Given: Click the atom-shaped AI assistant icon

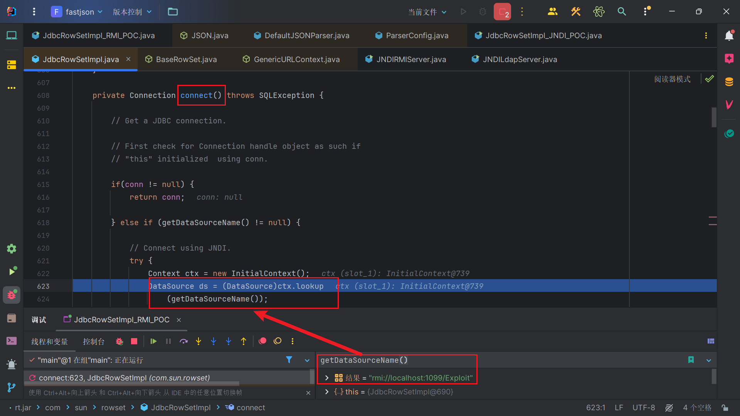Looking at the screenshot, I should pos(599,12).
